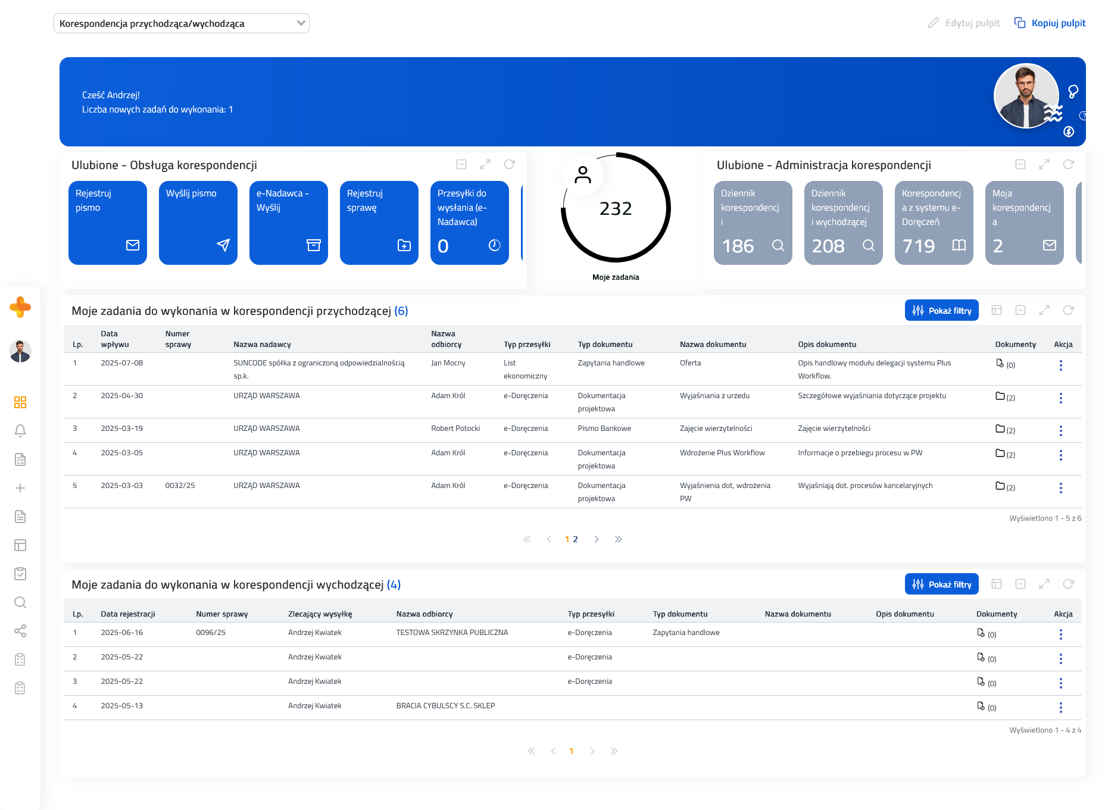Image resolution: width=1105 pixels, height=810 pixels.
Task: Show filters for incoming correspondence tasks
Action: click(x=942, y=310)
